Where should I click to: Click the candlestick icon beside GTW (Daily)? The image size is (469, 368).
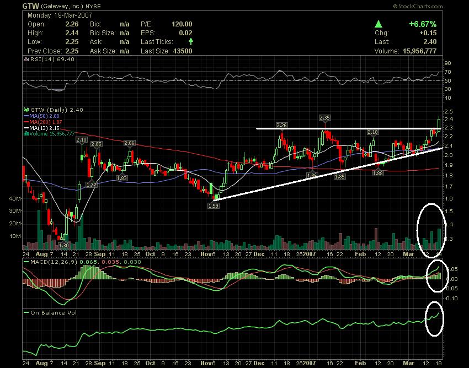point(26,110)
